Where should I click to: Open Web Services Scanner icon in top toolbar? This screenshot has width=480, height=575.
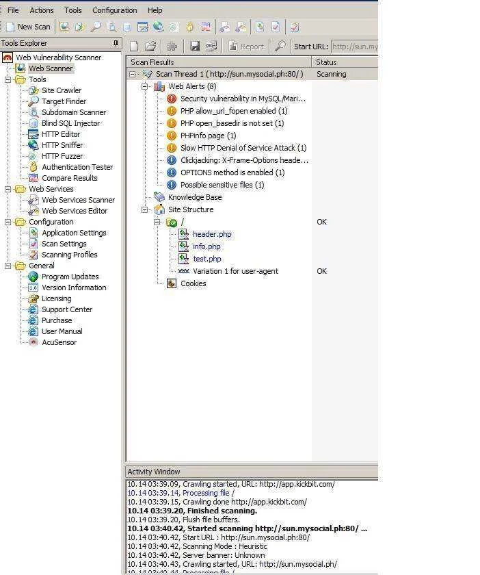click(224, 27)
